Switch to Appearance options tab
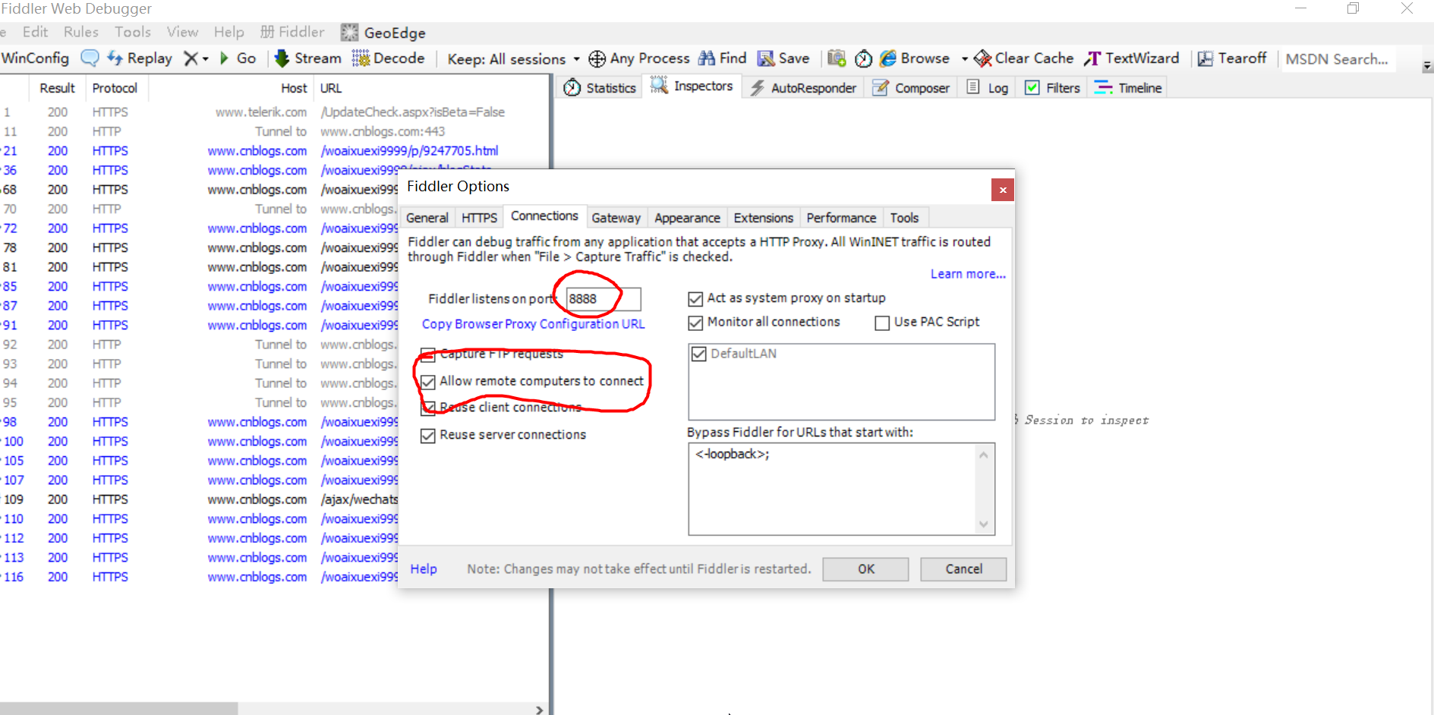This screenshot has width=1434, height=715. click(687, 218)
